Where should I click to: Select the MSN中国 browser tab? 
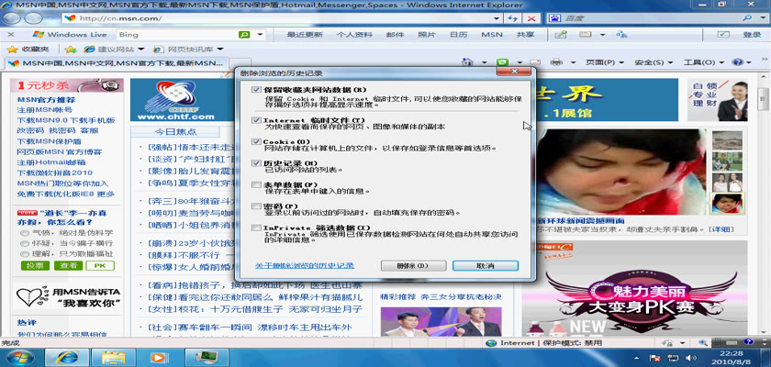coord(115,62)
